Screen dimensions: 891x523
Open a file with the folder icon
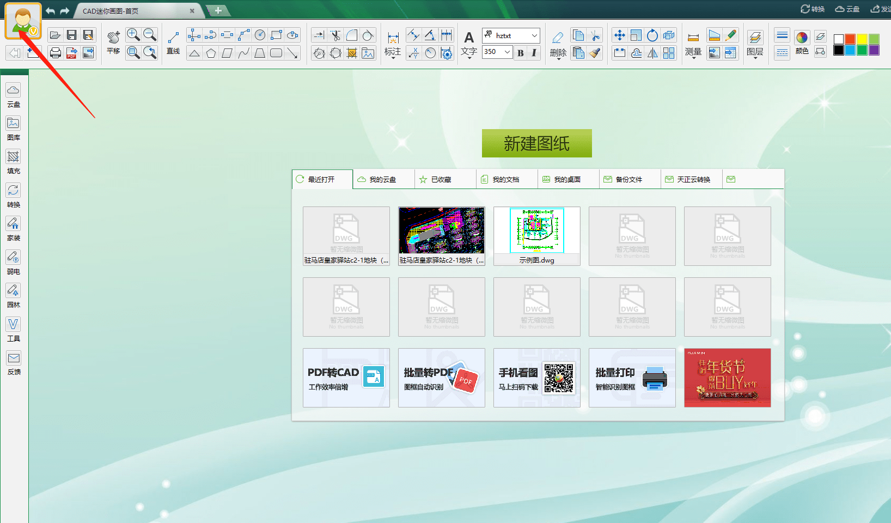click(55, 35)
